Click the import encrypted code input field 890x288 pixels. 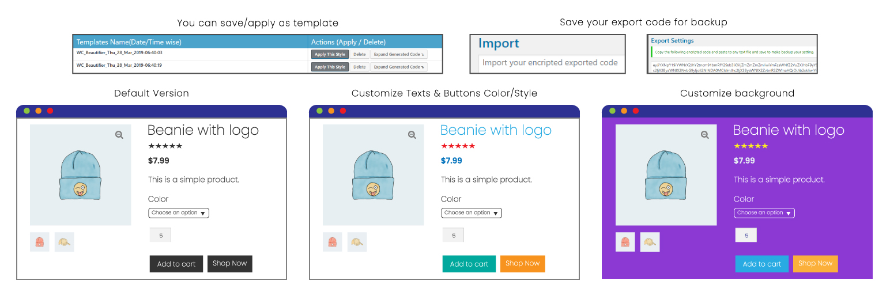point(550,63)
